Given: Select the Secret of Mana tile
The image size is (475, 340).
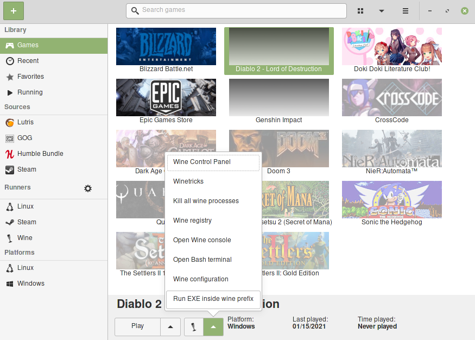Looking at the screenshot, I should (x=295, y=204).
